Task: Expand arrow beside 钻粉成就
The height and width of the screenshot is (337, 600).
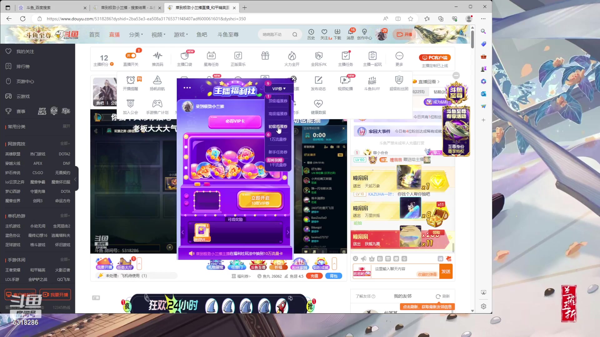Action: [x=334, y=264]
